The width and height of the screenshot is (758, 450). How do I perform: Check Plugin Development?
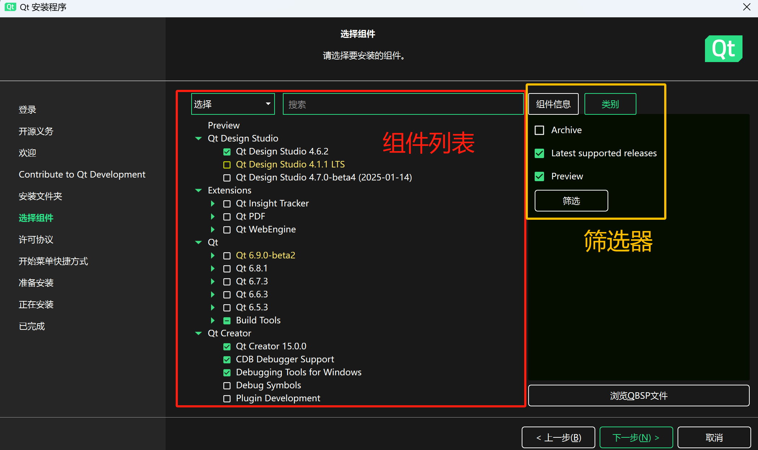click(x=227, y=398)
